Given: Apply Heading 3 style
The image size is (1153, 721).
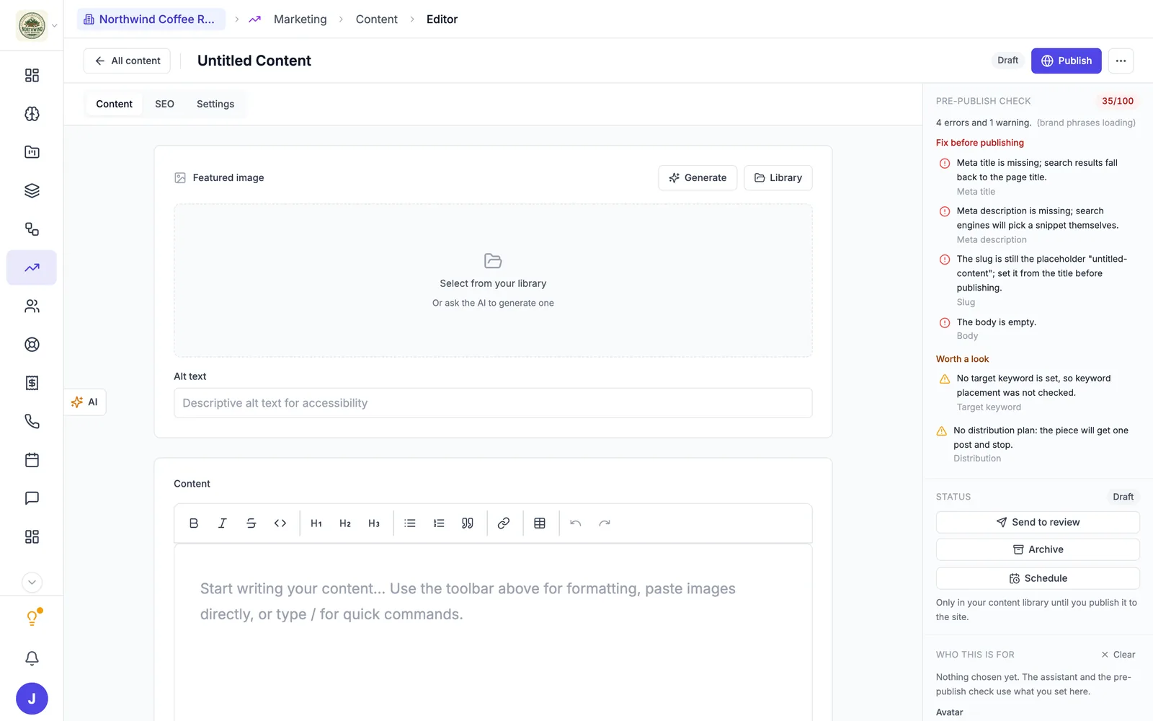Looking at the screenshot, I should [374, 523].
